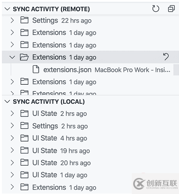The width and height of the screenshot is (179, 194).
Task: Select Local section's 'Extensions 1 day ago' label
Action: 64,187
